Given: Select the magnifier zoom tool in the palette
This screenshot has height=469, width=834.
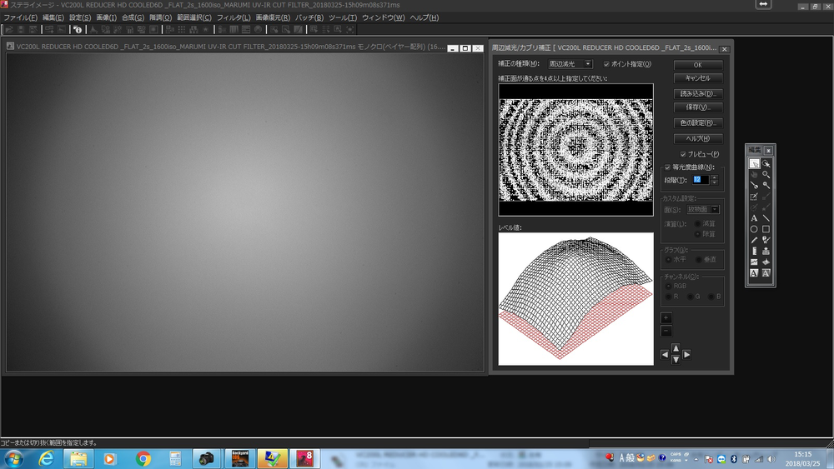Looking at the screenshot, I should (x=766, y=175).
